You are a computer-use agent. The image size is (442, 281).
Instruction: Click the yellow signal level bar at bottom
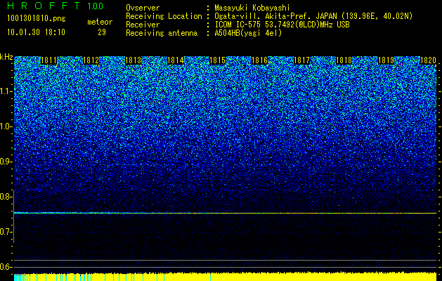226,277
